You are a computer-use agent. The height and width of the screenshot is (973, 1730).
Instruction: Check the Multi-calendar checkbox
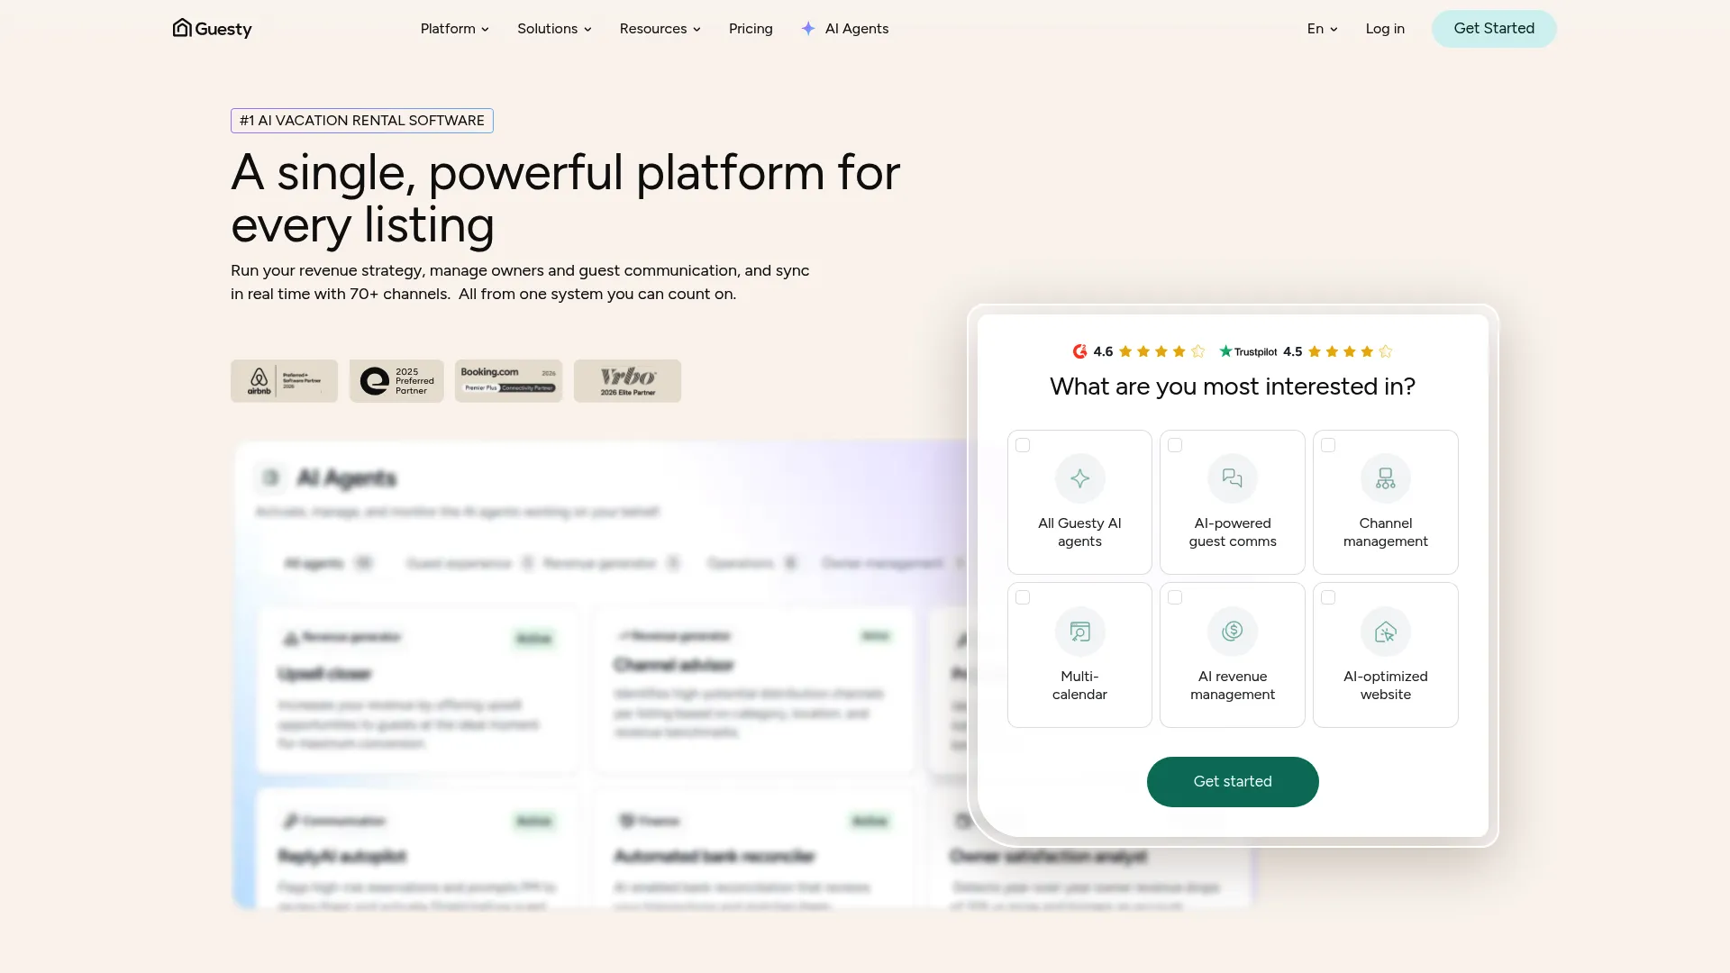coord(1023,597)
